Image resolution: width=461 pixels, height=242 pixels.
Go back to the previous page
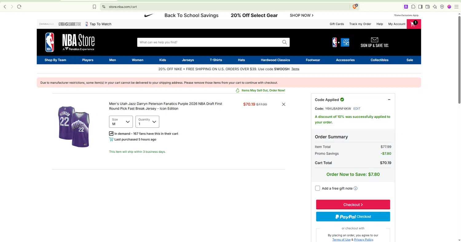(5, 6)
